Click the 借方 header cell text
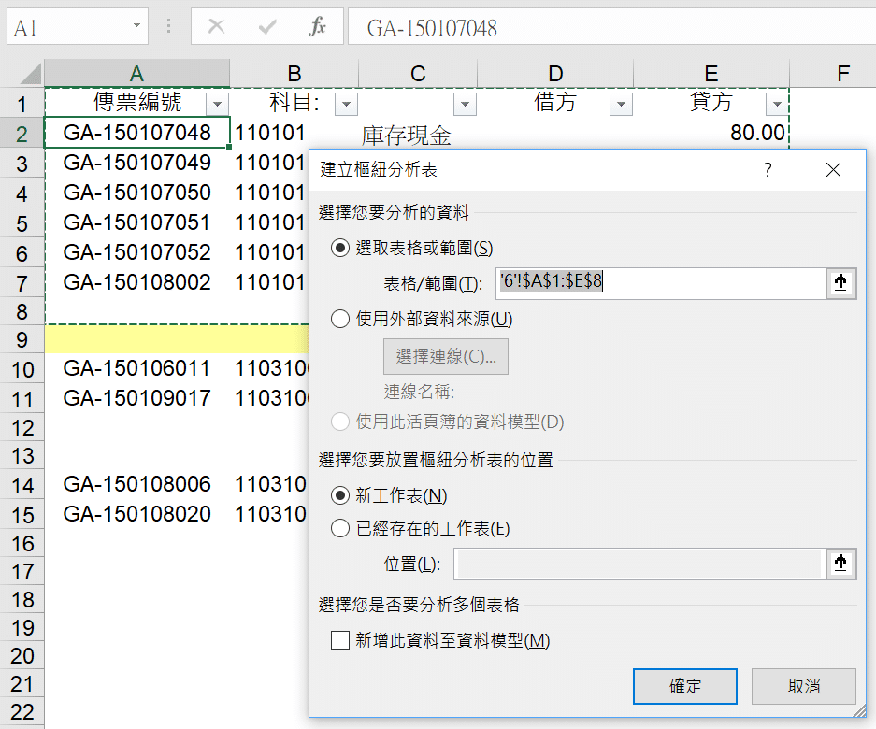Viewport: 876px width, 729px height. tap(554, 102)
